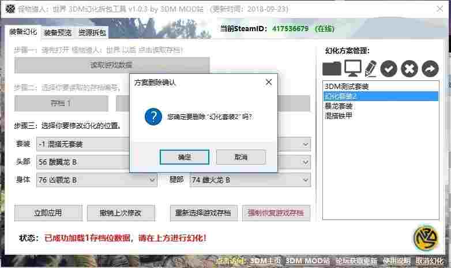The image size is (451, 268).
Task: Select save slot 存档 1
Action: point(61,103)
